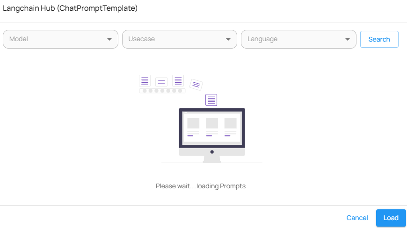Click the rightmost upright document on conveyor

point(178,80)
